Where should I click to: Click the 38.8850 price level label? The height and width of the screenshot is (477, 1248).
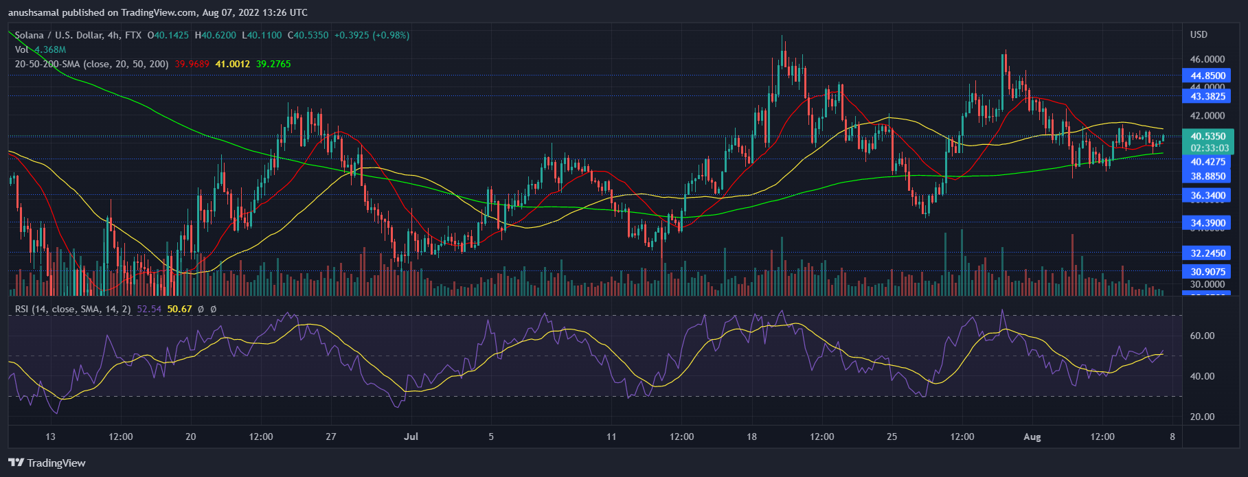pyautogui.click(x=1207, y=176)
